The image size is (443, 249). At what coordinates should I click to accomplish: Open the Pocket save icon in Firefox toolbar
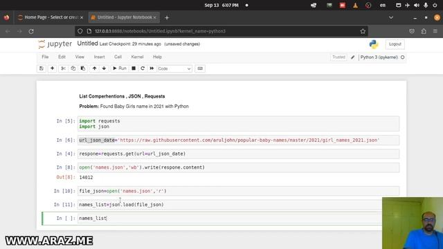pos(412,31)
